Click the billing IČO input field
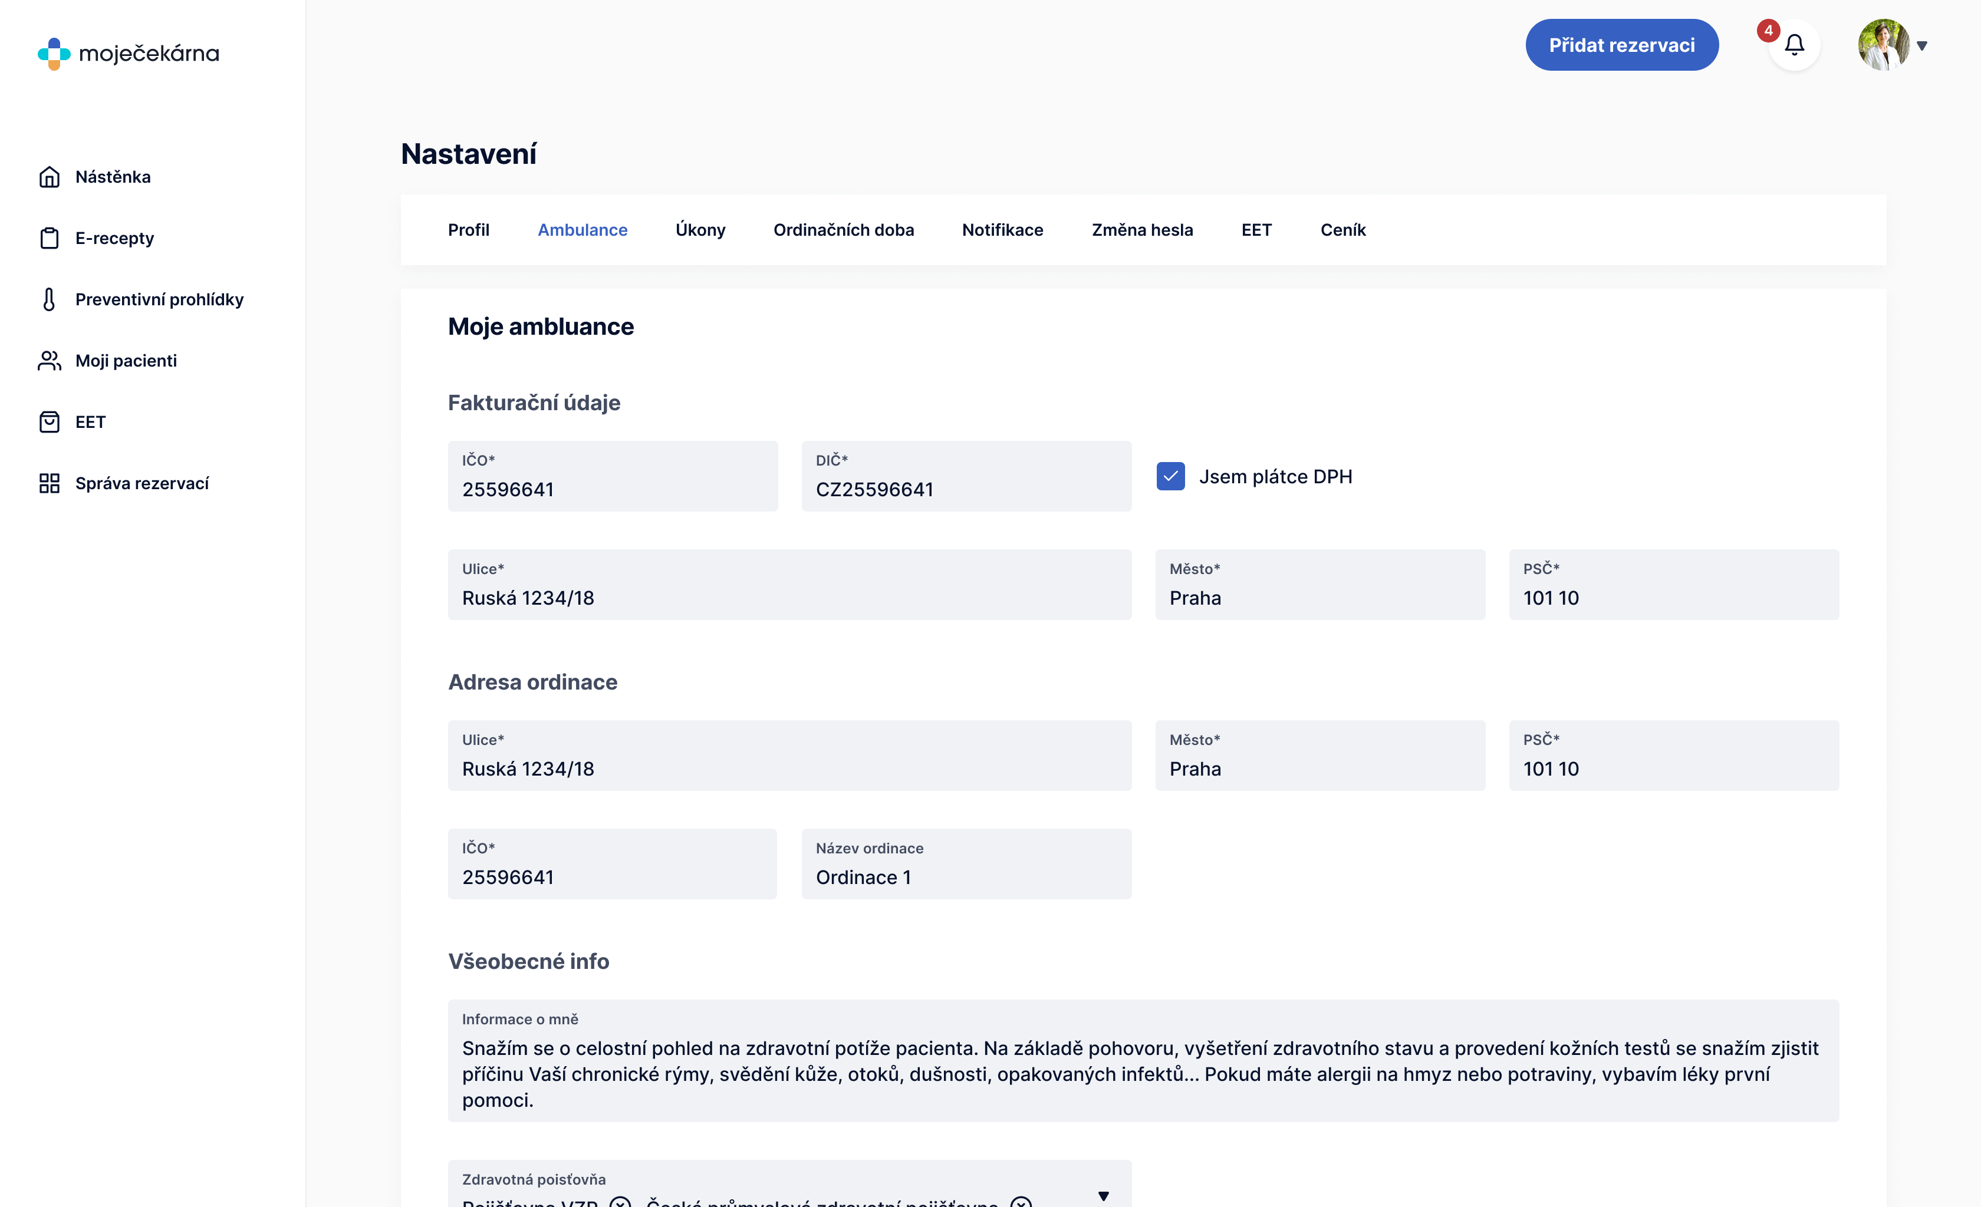This screenshot has height=1207, width=1981. pos(613,476)
